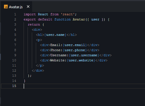
Task: Click the 'react' string literal
Action: (68, 14)
